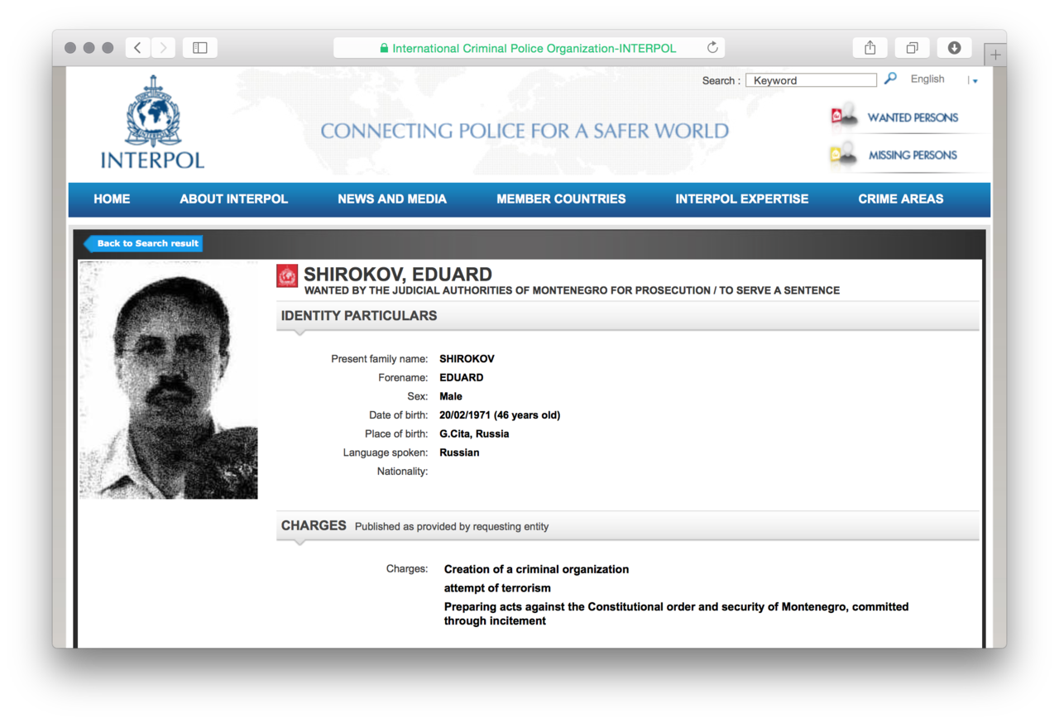Click the magnifier search icon

[x=890, y=79]
